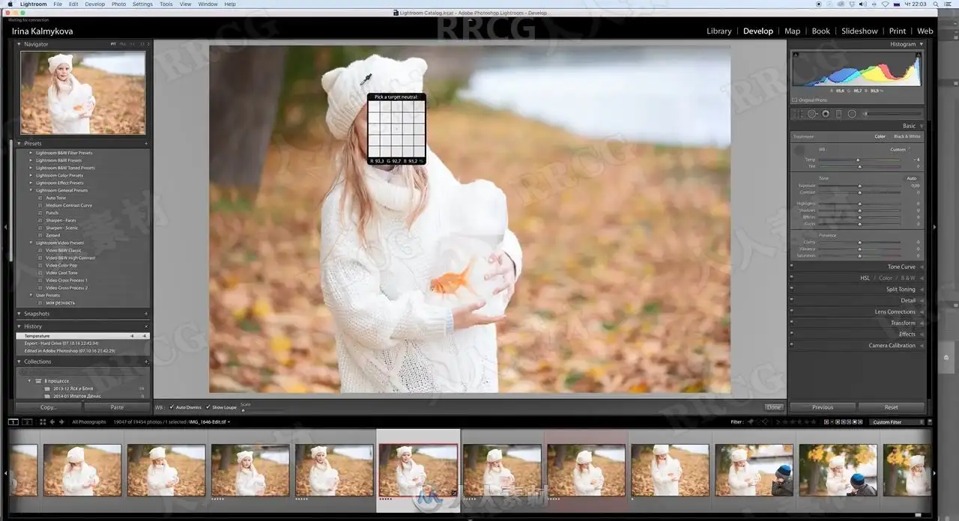Select the Spot Removal tool
The height and width of the screenshot is (521, 959).
coord(812,114)
